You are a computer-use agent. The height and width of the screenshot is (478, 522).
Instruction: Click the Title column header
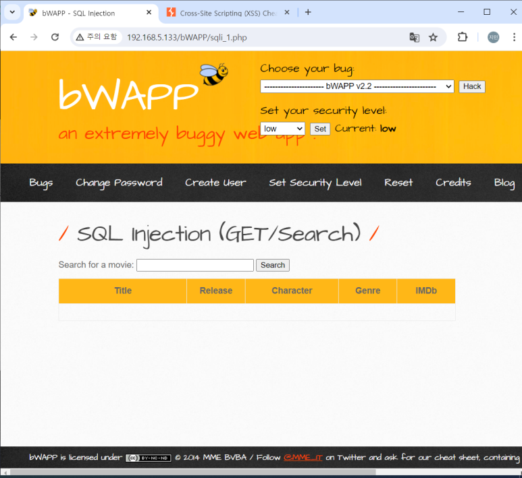[123, 291]
